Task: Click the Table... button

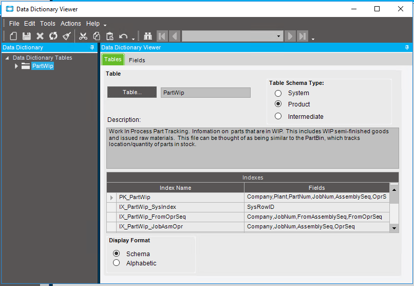Action: click(x=132, y=92)
